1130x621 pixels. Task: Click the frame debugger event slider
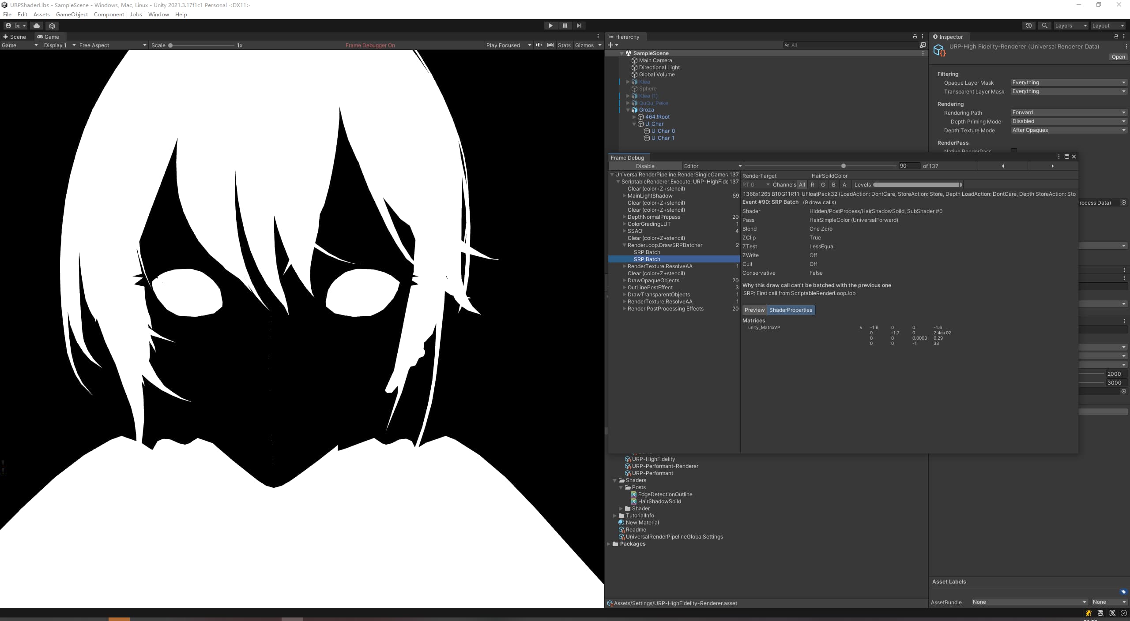pyautogui.click(x=821, y=166)
